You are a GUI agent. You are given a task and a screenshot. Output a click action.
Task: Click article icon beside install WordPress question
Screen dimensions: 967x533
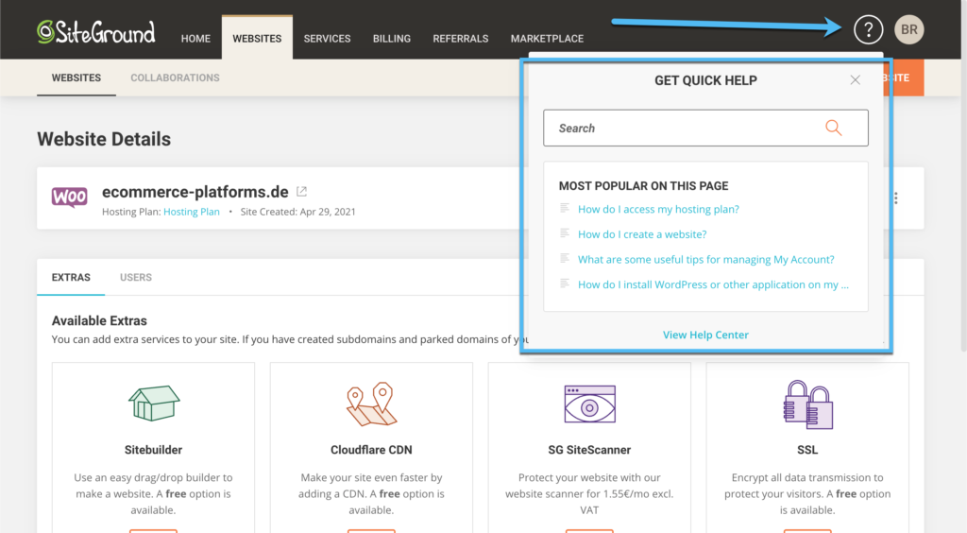point(565,284)
